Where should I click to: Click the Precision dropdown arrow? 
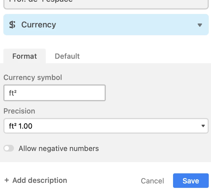(203, 126)
